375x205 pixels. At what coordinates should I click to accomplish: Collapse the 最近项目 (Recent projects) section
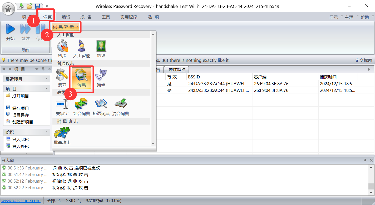(46, 79)
